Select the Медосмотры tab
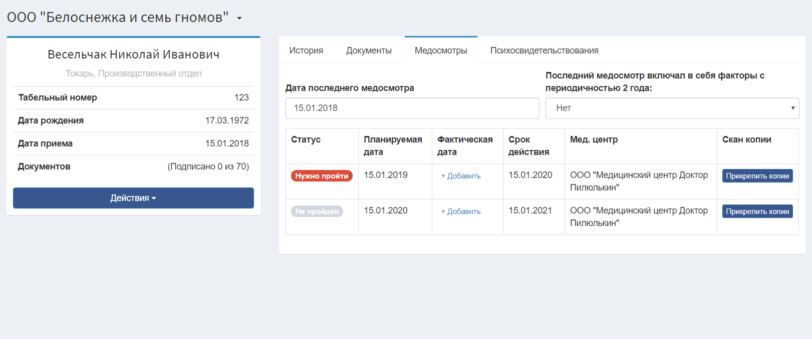The height and width of the screenshot is (339, 812). 441,50
